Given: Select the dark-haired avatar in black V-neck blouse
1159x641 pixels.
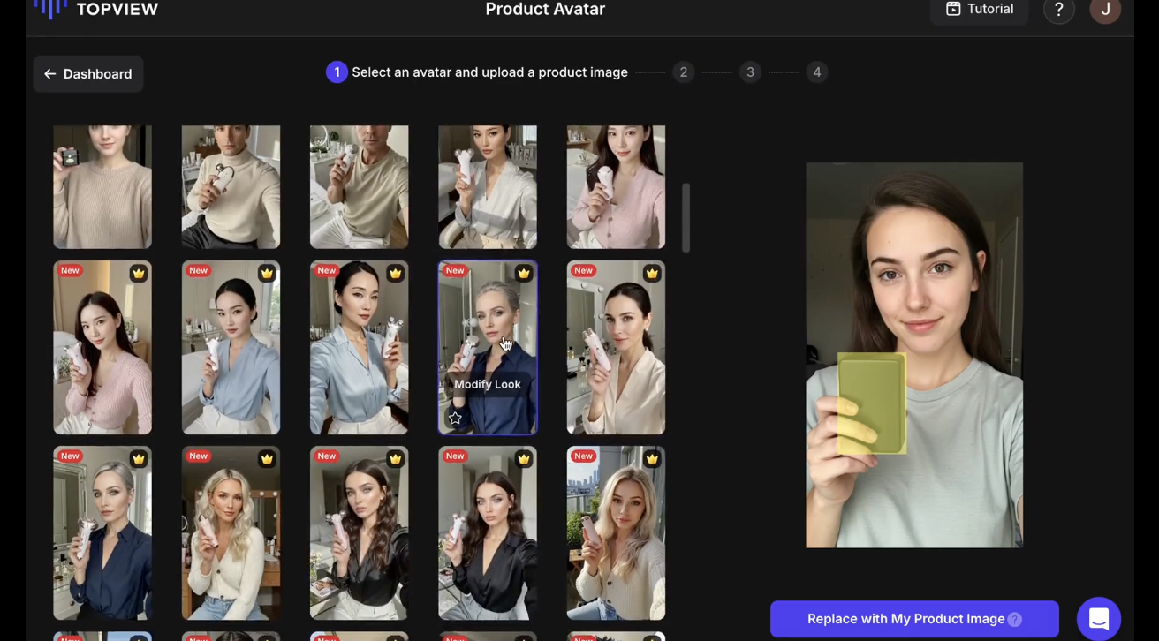Looking at the screenshot, I should pos(488,533).
